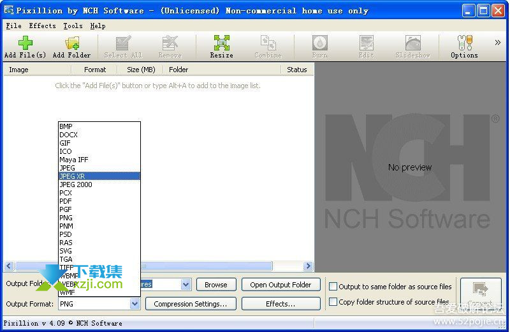Click the horizontal scrollbar left arrow

click(x=9, y=266)
